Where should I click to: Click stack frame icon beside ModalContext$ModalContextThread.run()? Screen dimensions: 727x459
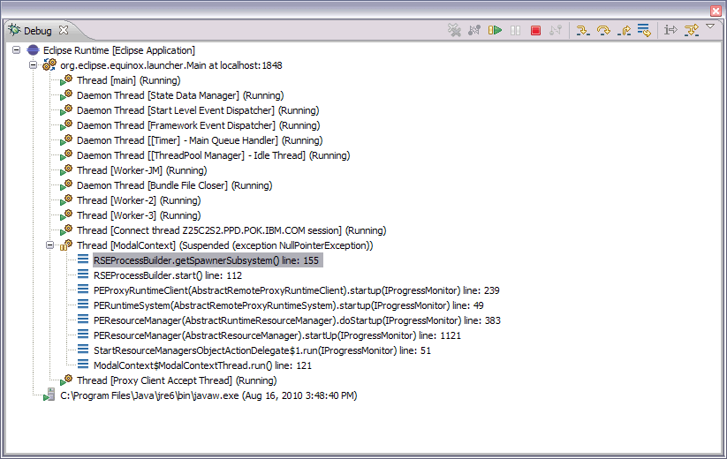(x=83, y=365)
